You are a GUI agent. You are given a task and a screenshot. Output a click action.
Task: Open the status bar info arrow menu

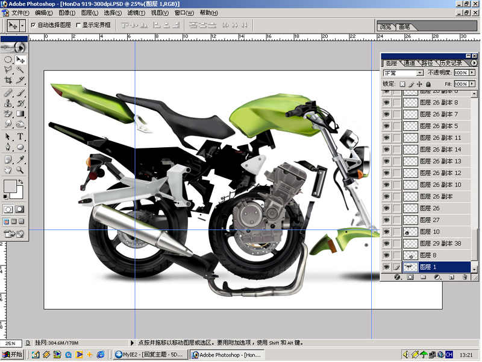132,343
